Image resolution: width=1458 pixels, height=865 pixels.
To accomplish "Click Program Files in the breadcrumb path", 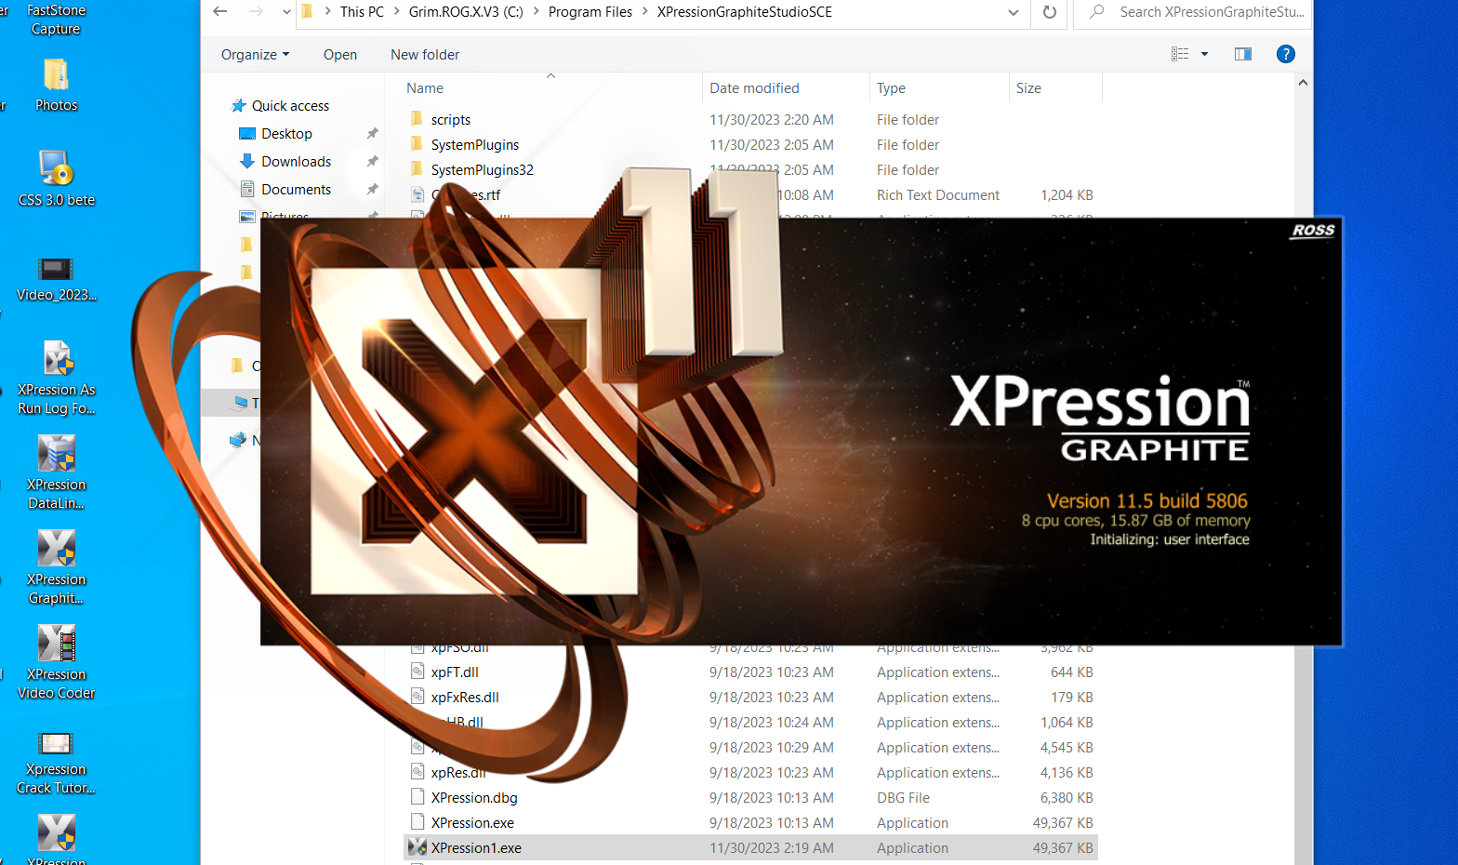I will tap(590, 12).
